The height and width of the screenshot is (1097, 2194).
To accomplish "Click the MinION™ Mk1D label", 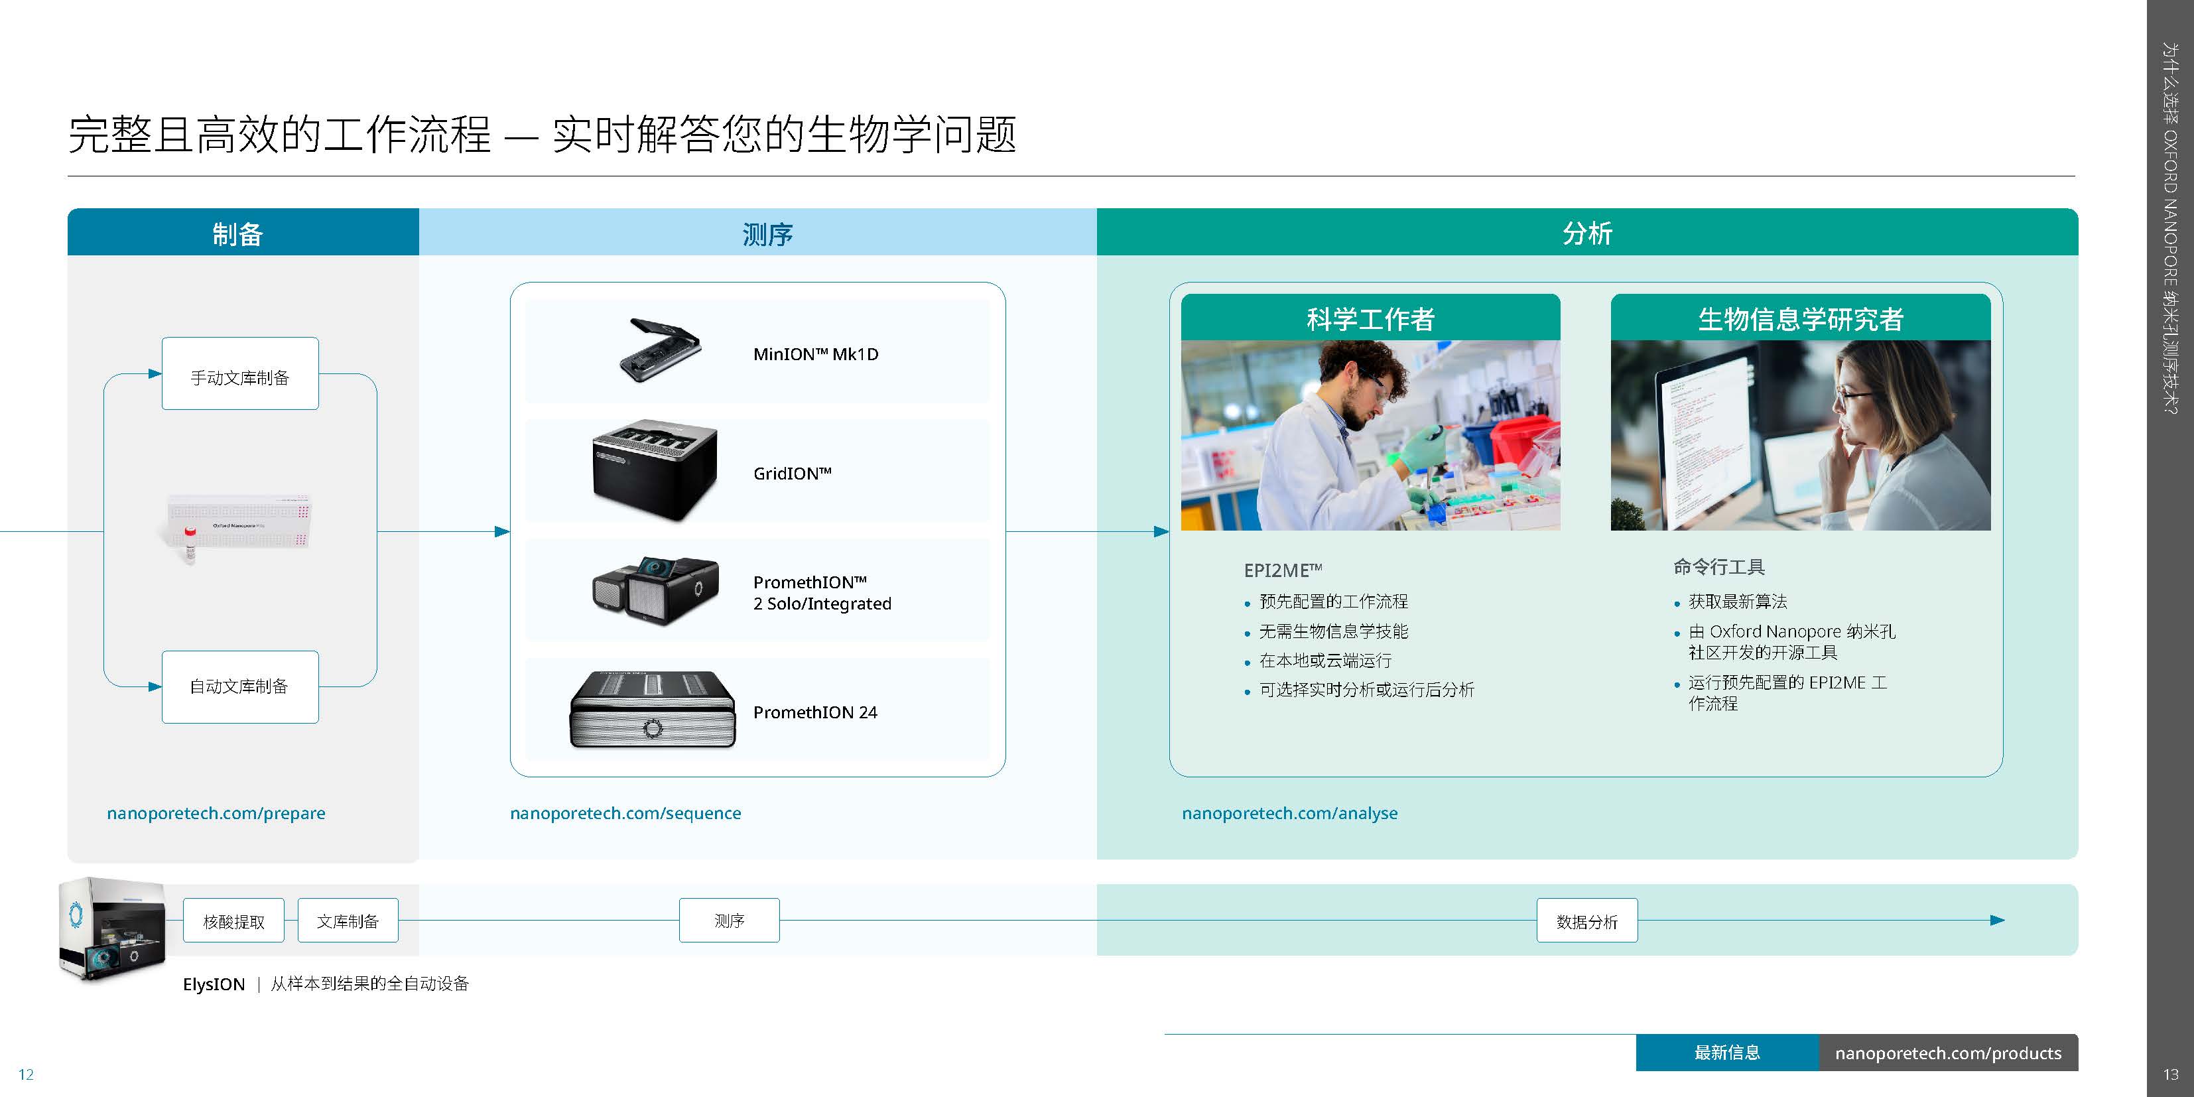I will click(816, 354).
